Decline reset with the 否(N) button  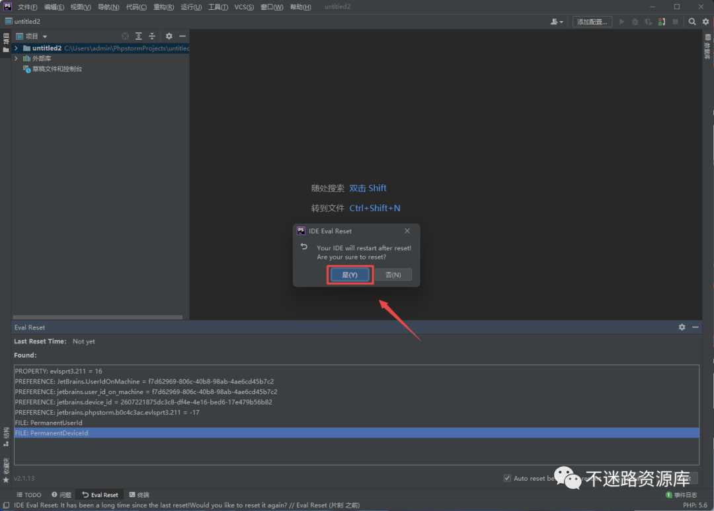[393, 275]
